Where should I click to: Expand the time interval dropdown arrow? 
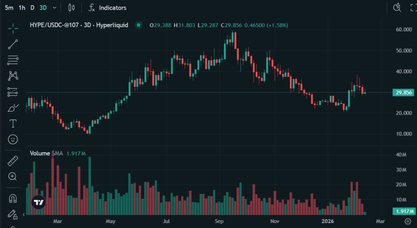coord(55,8)
